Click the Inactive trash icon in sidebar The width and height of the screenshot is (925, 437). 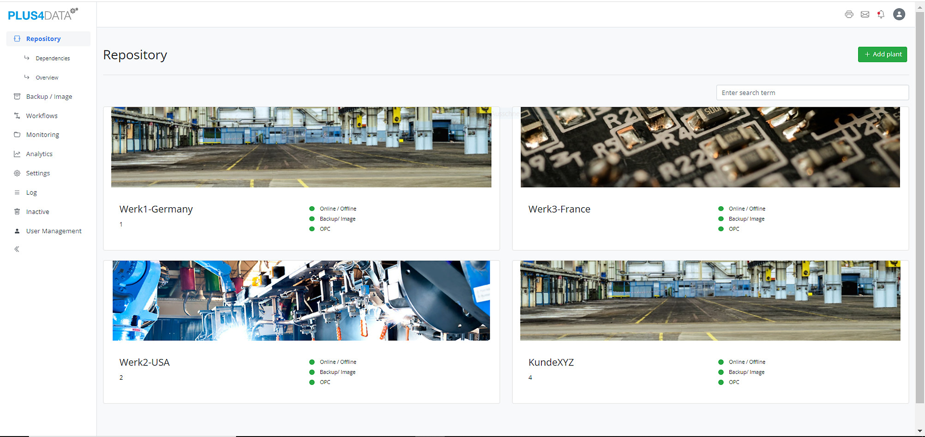pyautogui.click(x=17, y=212)
